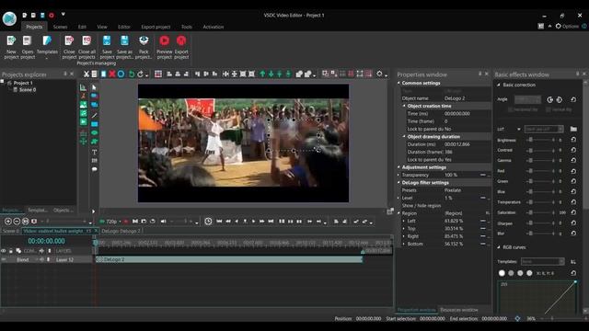Open the View ribbon tab
Image resolution: width=589 pixels, height=331 pixels.
[x=102, y=27]
